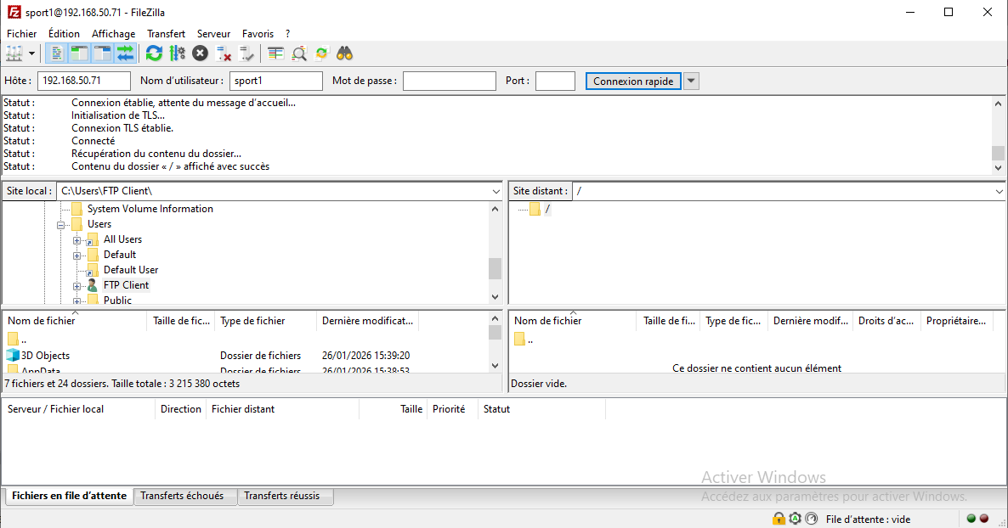Open the quick connect history dropdown
1008x528 pixels.
691,81
